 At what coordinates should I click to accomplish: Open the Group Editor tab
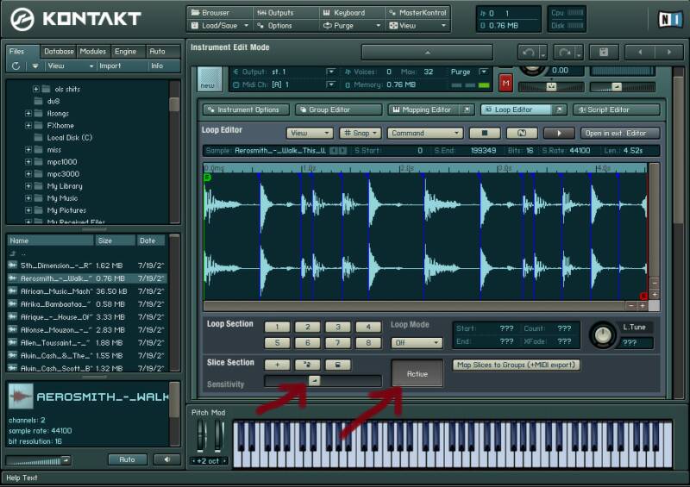(x=338, y=109)
